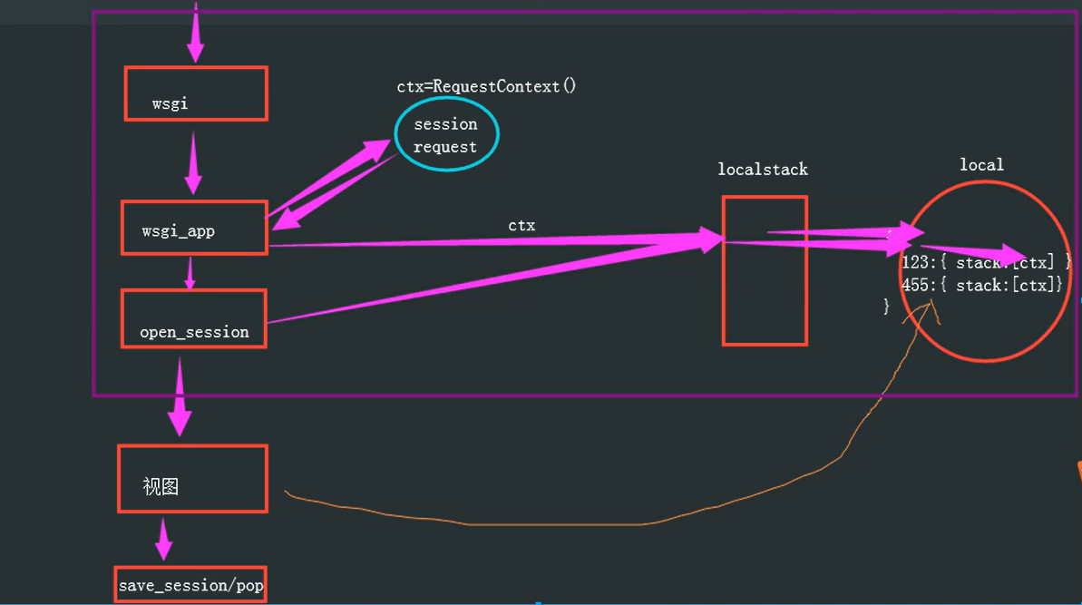Click the 视图 box

tap(191, 478)
